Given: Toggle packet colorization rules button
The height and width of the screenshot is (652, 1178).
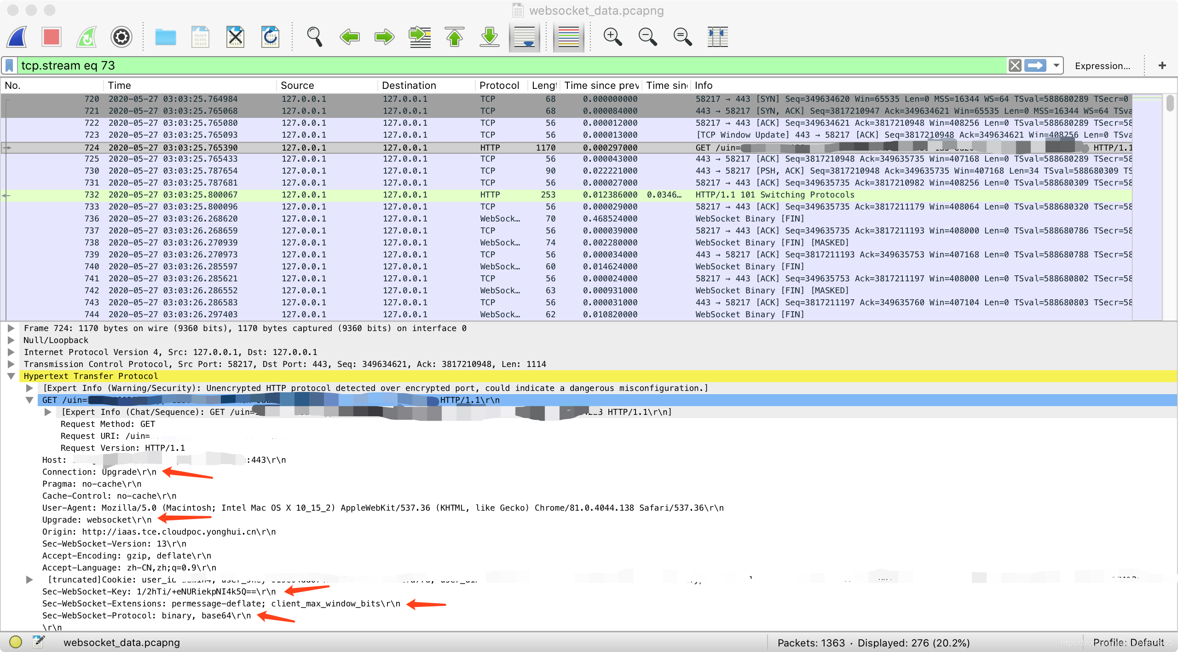Looking at the screenshot, I should [568, 37].
